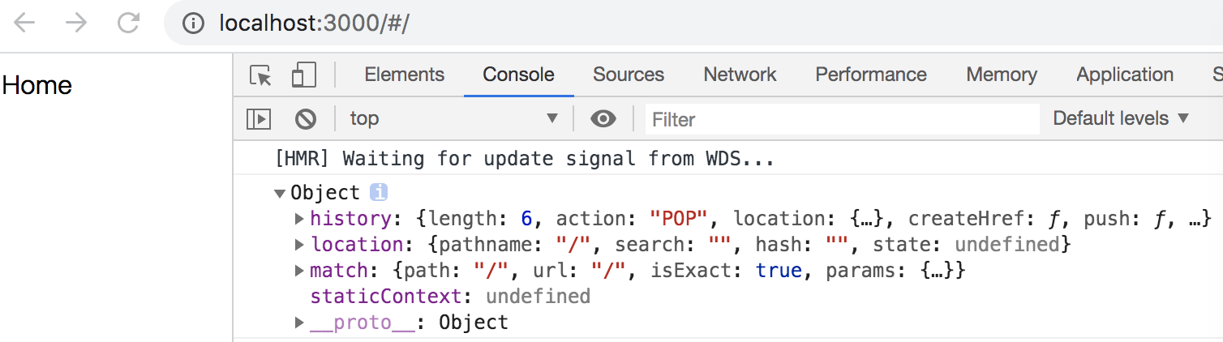
Task: Toggle the device toolbar icon
Action: point(303,75)
